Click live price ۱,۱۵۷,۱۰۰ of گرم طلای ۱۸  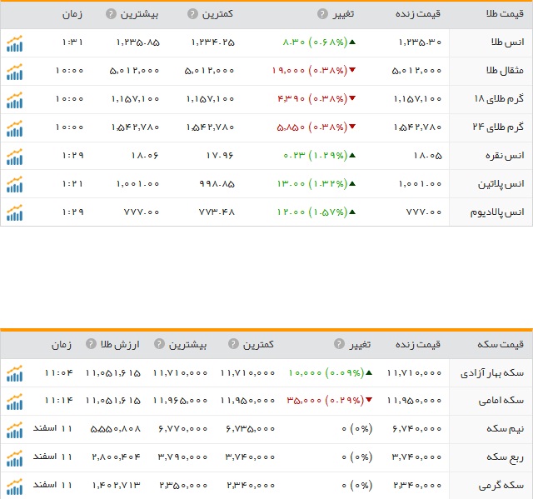417,99
